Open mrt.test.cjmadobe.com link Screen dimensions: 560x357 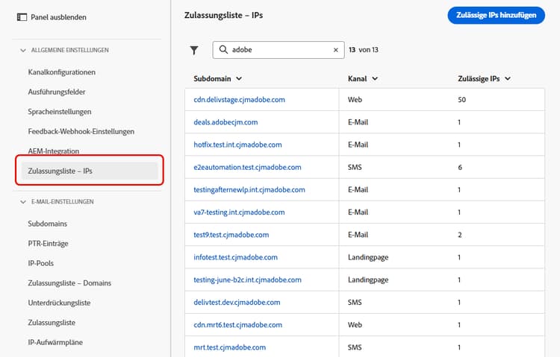(x=230, y=347)
